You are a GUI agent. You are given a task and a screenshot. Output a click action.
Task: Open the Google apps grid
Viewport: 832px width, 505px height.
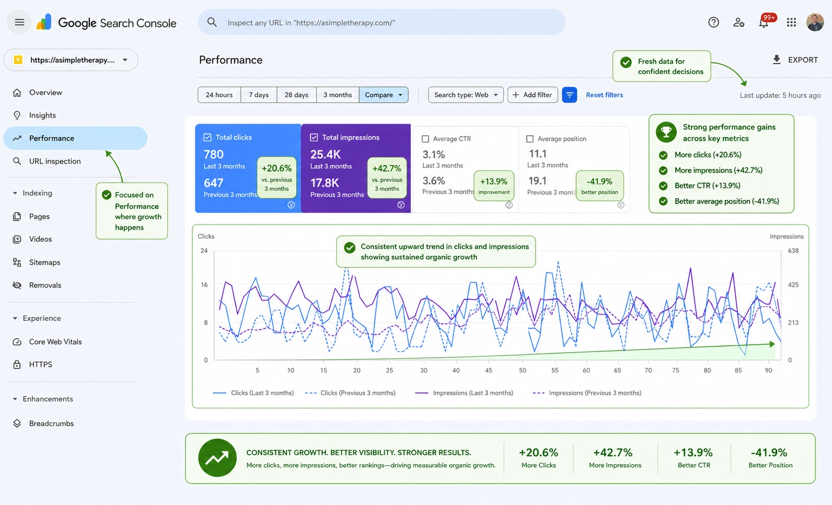[791, 22]
